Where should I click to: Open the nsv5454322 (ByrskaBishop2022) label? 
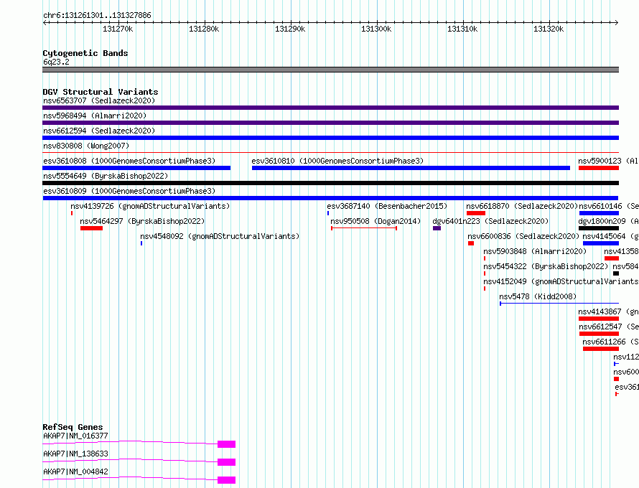[x=546, y=266]
